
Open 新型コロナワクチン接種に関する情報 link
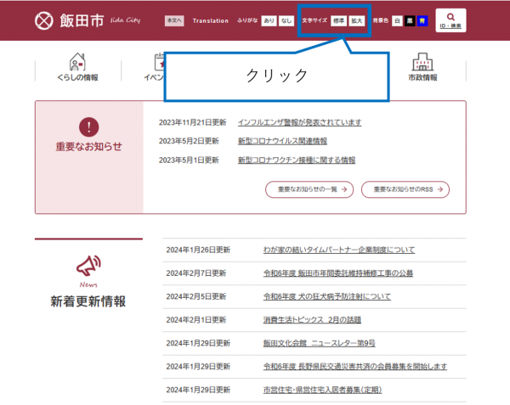pyautogui.click(x=296, y=160)
